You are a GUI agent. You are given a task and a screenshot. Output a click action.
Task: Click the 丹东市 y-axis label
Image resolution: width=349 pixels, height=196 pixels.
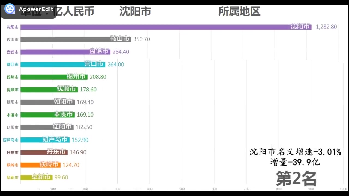(13, 152)
